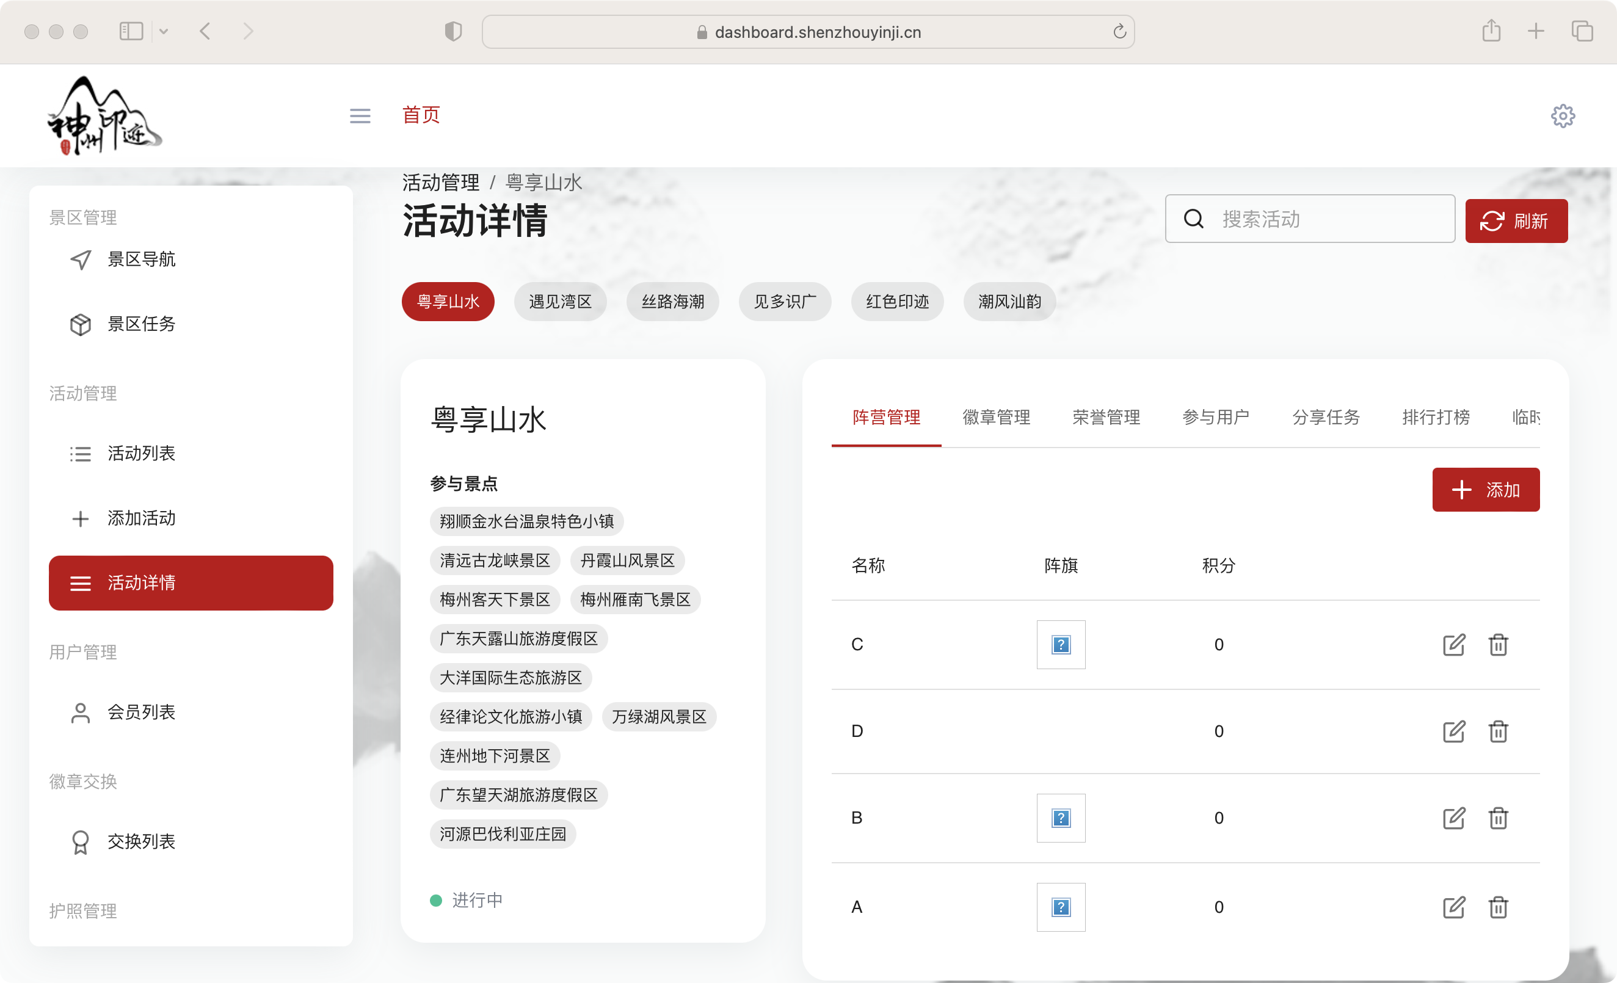Screen dimensions: 1617x983
Task: Expand the Safari sidebar dropdown chevron
Action: [164, 31]
